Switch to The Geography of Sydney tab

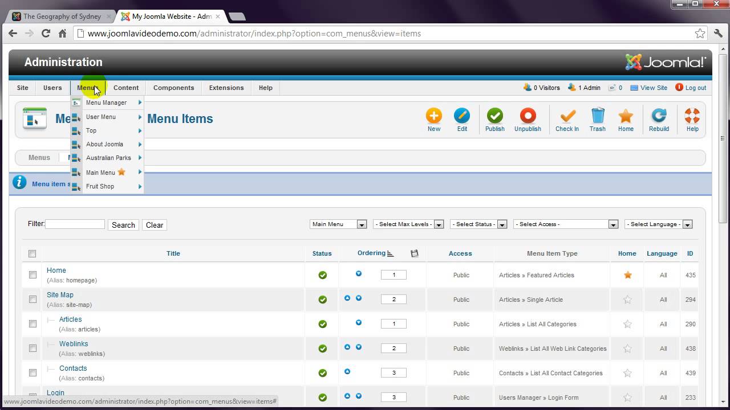[62, 17]
